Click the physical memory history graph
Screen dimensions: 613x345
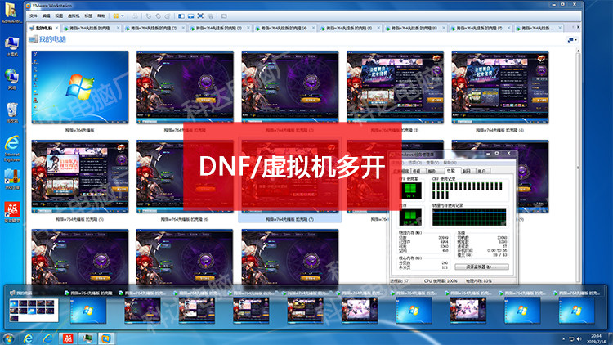pos(469,217)
